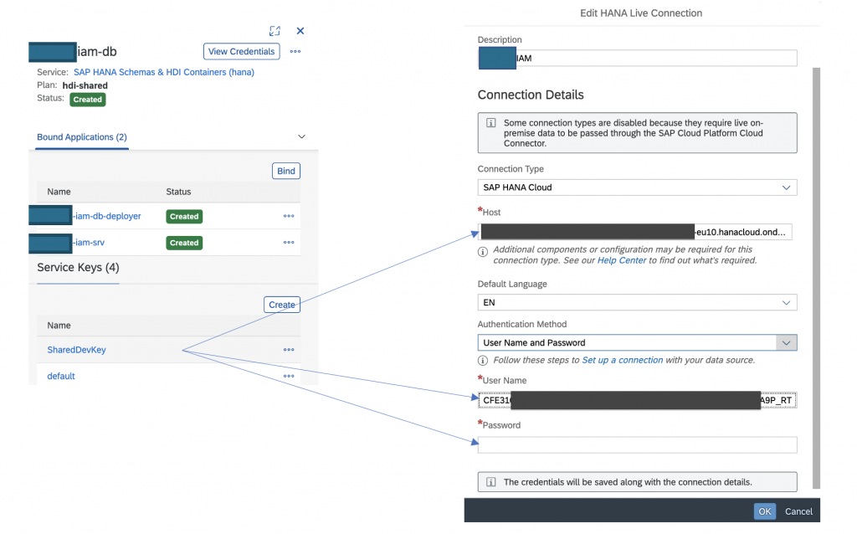Click the hdi-shared plan text
857x534 pixels.
85,85
